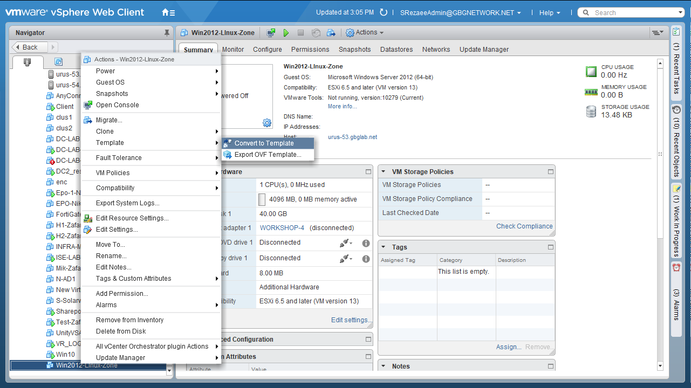Viewport: 691px width, 388px height.
Task: Open SRezaeeAdmin user account dropdown
Action: [x=460, y=13]
